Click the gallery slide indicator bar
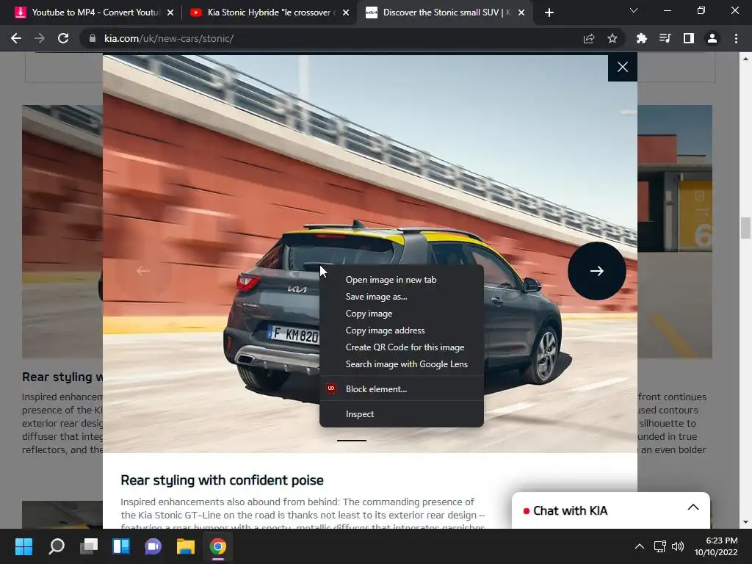The width and height of the screenshot is (752, 564). (x=352, y=441)
